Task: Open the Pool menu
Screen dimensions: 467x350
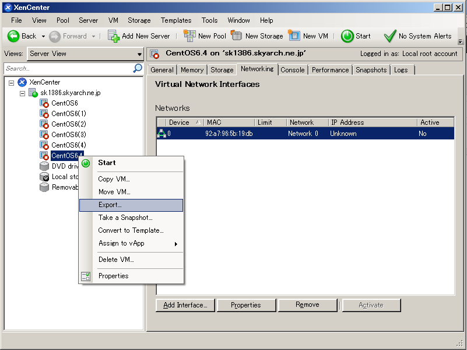Action: 63,20
